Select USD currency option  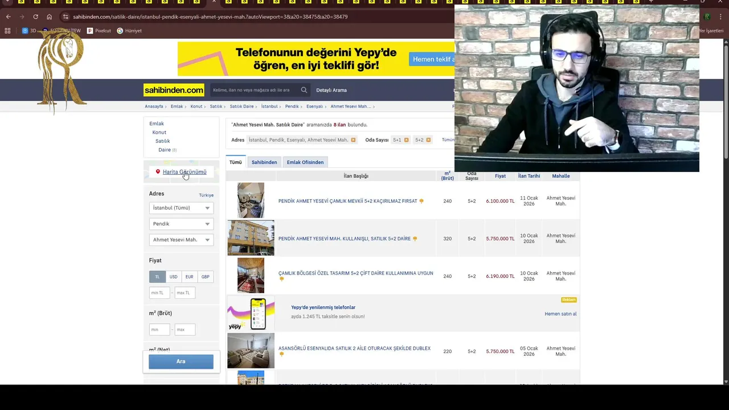point(173,277)
